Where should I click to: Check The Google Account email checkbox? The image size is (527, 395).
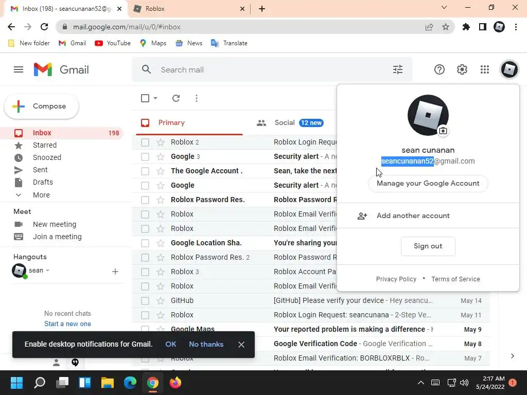point(145,171)
